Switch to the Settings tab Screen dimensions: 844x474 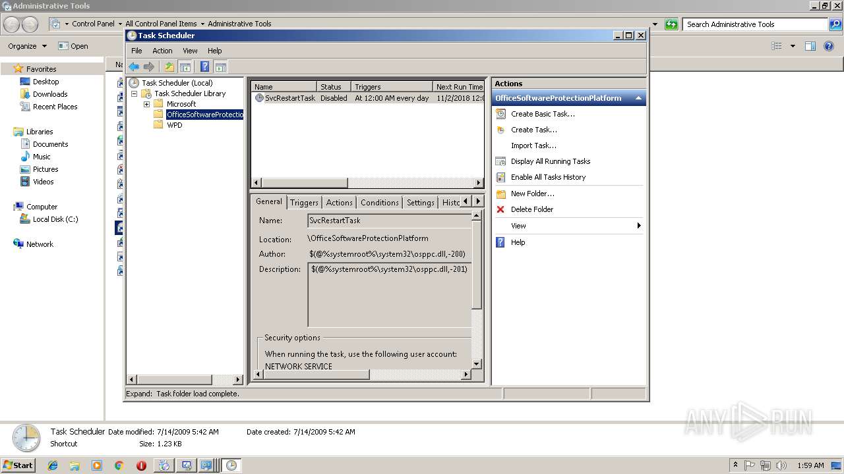click(420, 203)
